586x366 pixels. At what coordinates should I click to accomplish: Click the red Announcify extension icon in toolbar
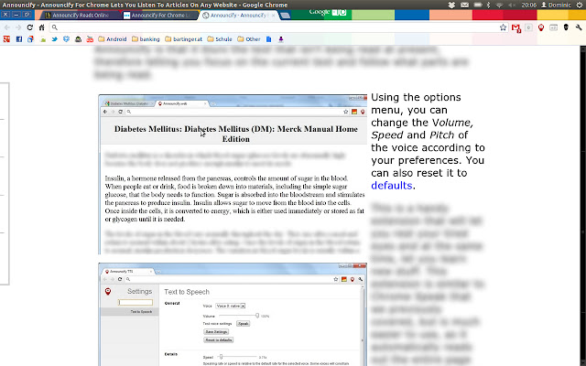(x=541, y=27)
